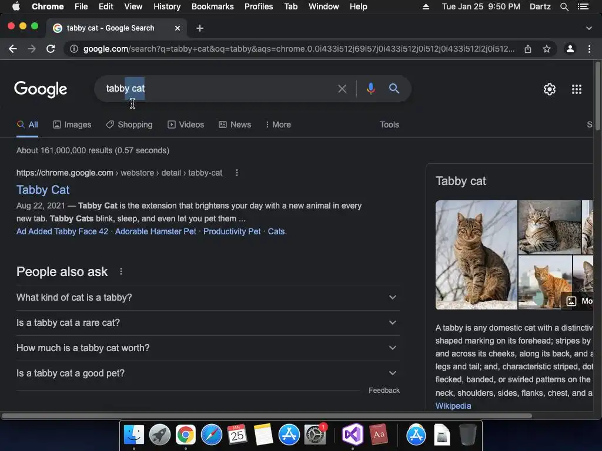
Task: Clear the search box with X
Action: coord(342,89)
